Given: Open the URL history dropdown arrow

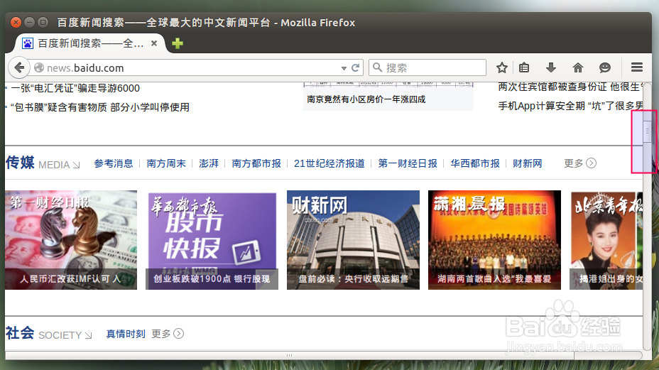Looking at the screenshot, I should pyautogui.click(x=344, y=68).
